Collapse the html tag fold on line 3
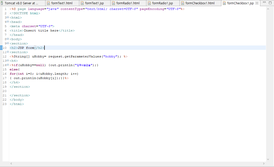 pyautogui.click(x=8, y=17)
